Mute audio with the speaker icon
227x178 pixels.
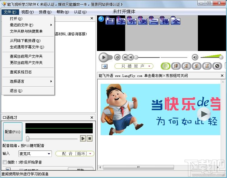[x=195, y=57]
